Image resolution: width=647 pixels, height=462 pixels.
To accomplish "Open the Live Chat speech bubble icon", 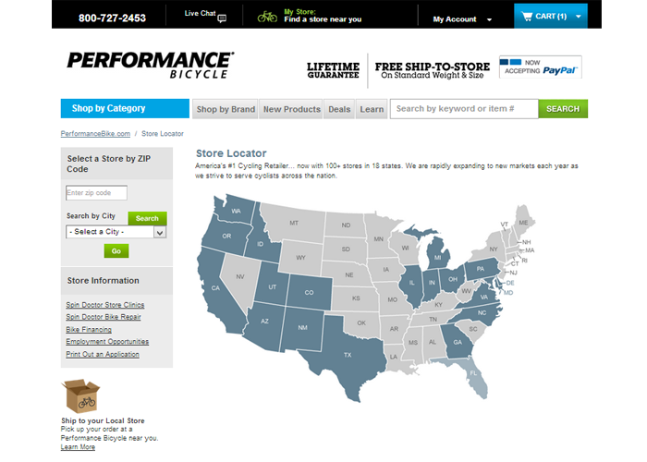I will 222,18.
